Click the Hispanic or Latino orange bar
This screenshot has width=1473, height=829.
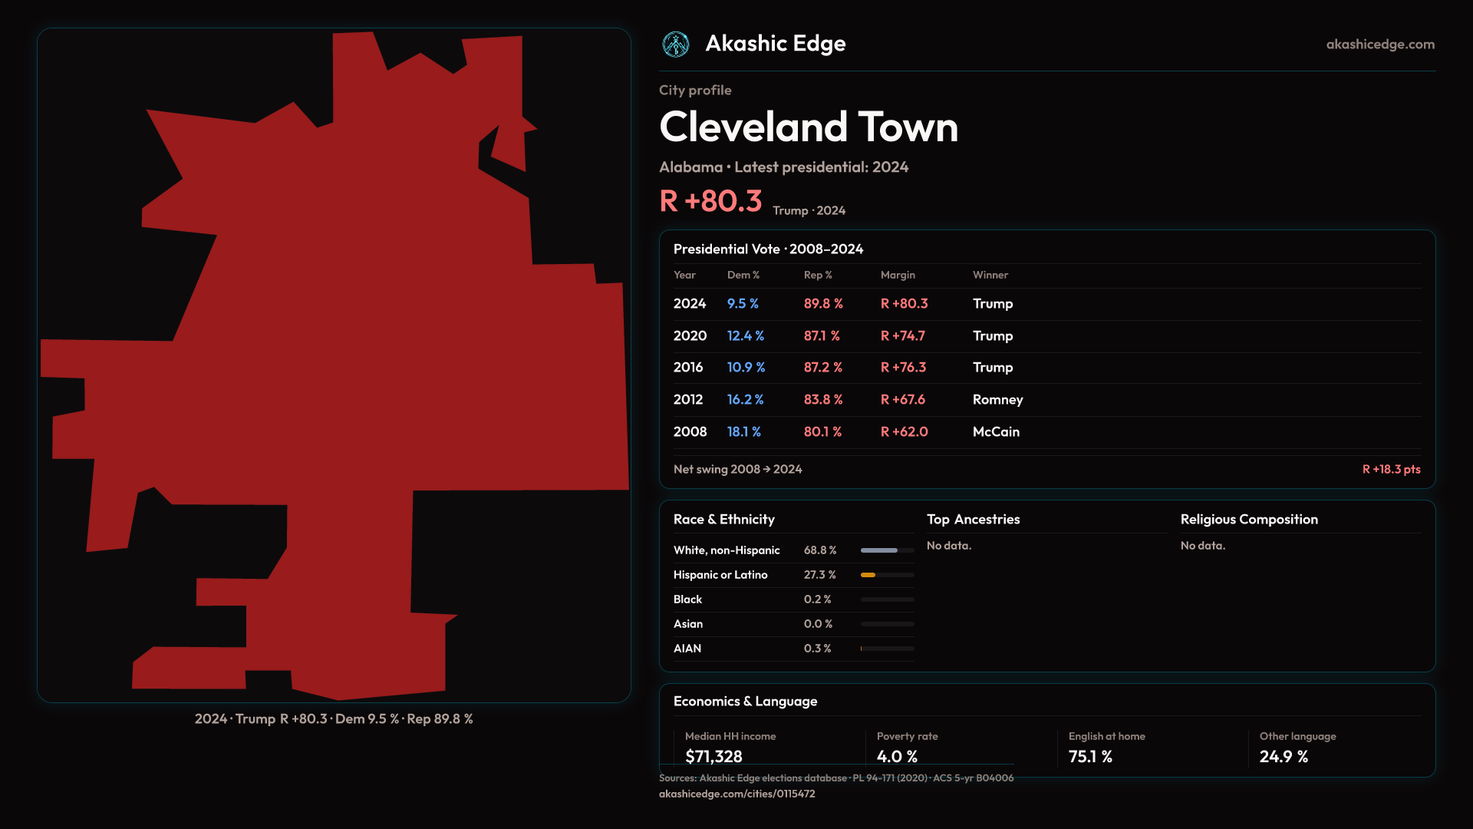click(x=868, y=575)
